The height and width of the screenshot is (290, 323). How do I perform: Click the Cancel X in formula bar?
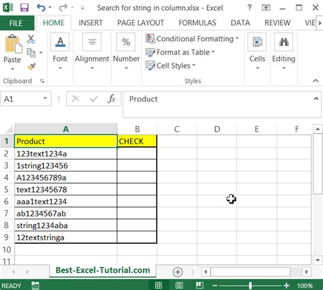coord(76,99)
